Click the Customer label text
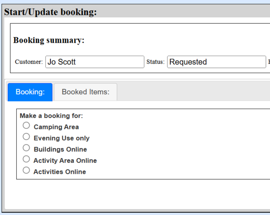The width and height of the screenshot is (270, 215). click(29, 62)
